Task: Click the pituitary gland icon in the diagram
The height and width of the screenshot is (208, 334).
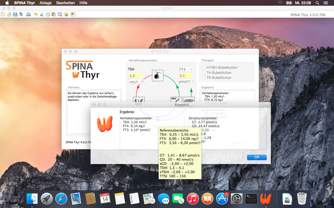Action: [x=158, y=75]
